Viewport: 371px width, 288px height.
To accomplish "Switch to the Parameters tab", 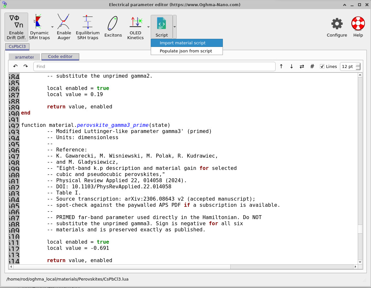I will (24, 57).
